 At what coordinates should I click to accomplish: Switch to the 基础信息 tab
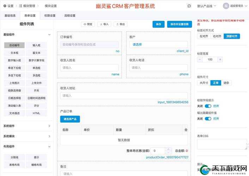pos(10,15)
